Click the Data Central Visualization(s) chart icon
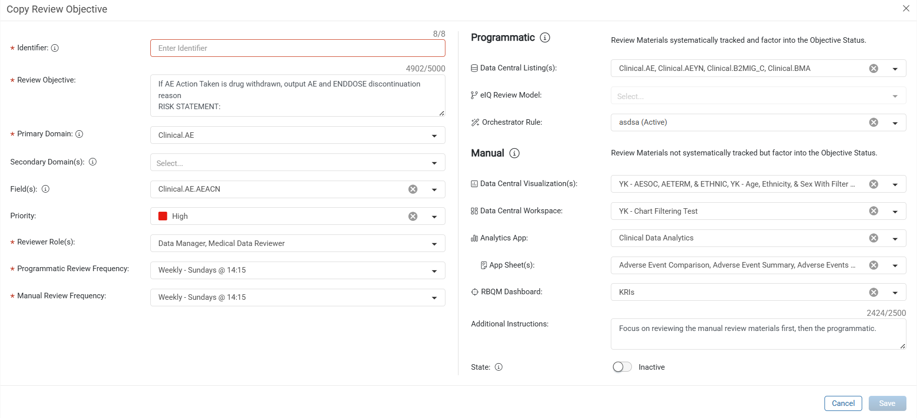The height and width of the screenshot is (418, 917). point(474,184)
